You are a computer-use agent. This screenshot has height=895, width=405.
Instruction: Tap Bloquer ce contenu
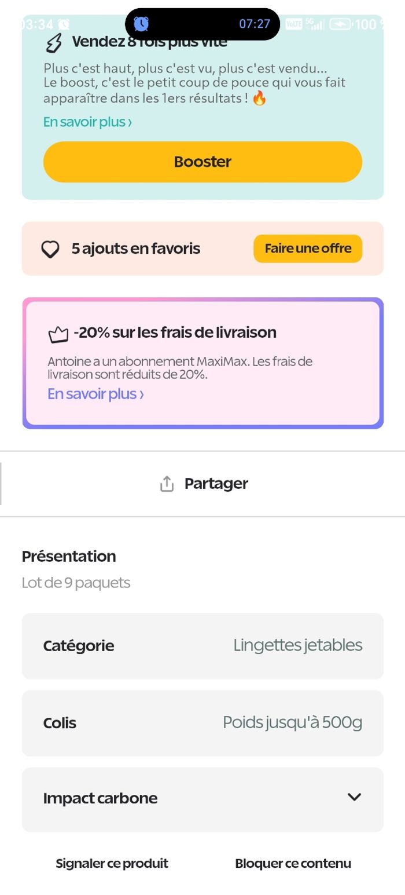pyautogui.click(x=293, y=863)
